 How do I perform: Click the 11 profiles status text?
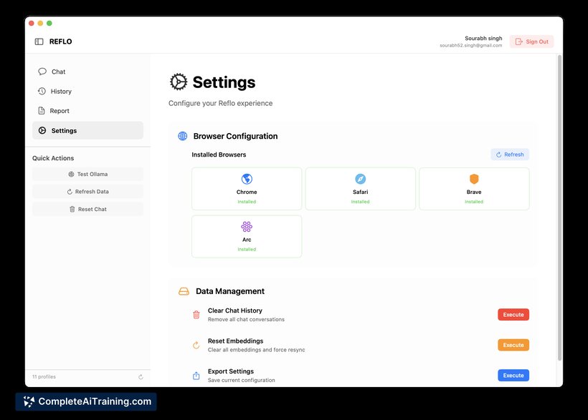(x=44, y=377)
